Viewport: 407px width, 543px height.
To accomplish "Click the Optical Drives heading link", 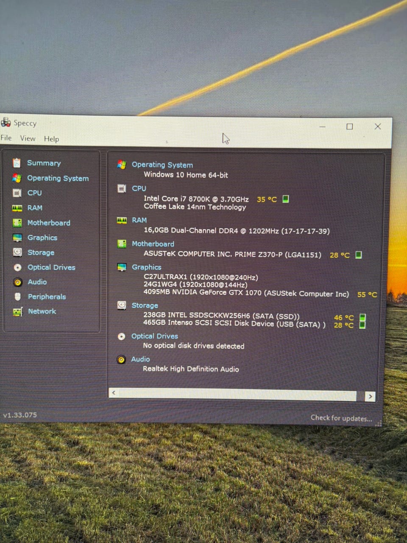I will click(155, 336).
